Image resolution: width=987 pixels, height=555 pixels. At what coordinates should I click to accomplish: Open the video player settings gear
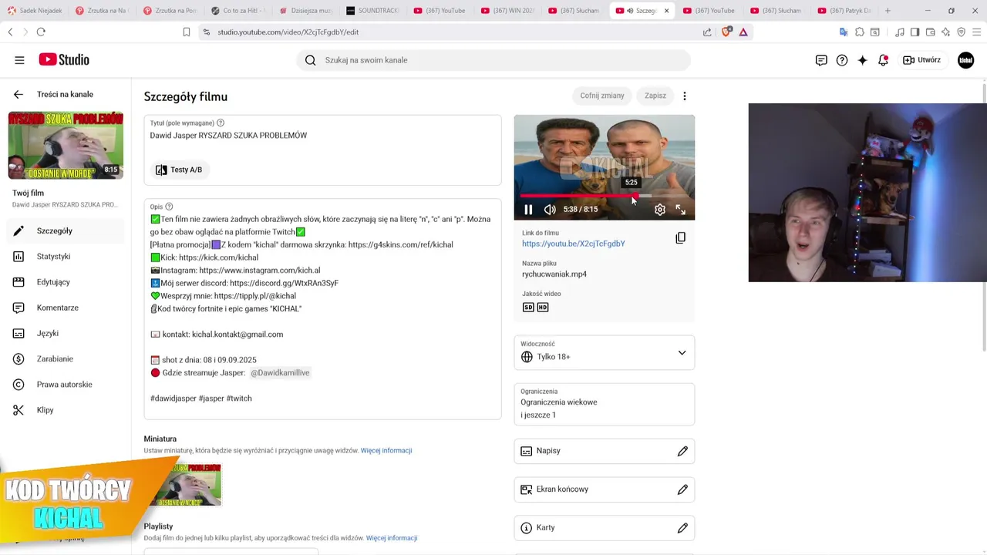[x=659, y=210]
